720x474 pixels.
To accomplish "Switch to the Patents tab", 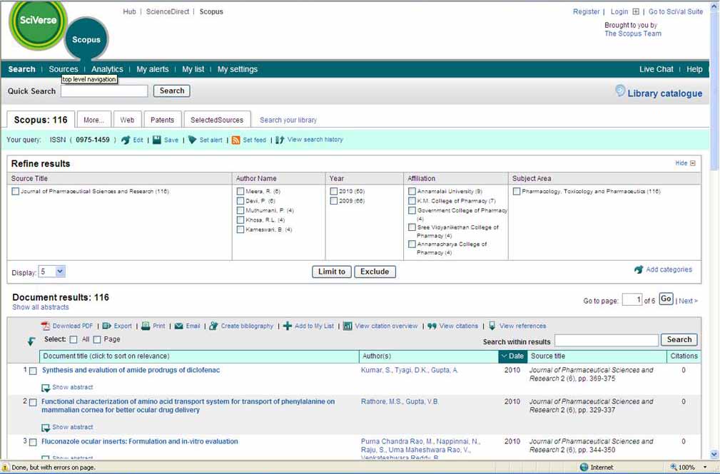I will coord(163,120).
